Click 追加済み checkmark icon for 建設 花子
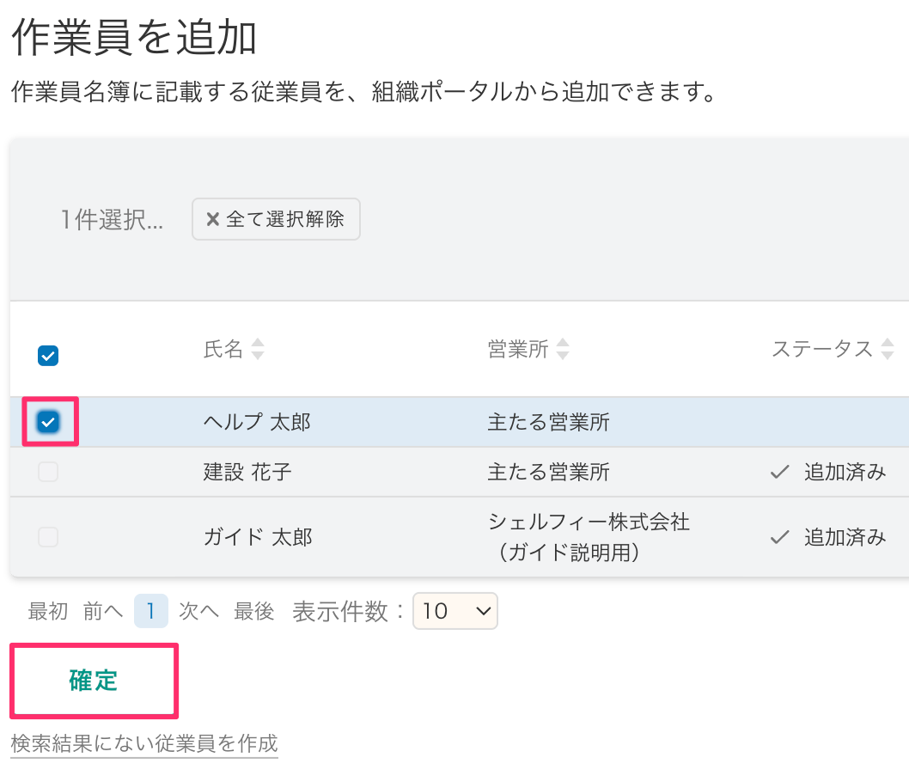This screenshot has width=909, height=782. pos(779,472)
